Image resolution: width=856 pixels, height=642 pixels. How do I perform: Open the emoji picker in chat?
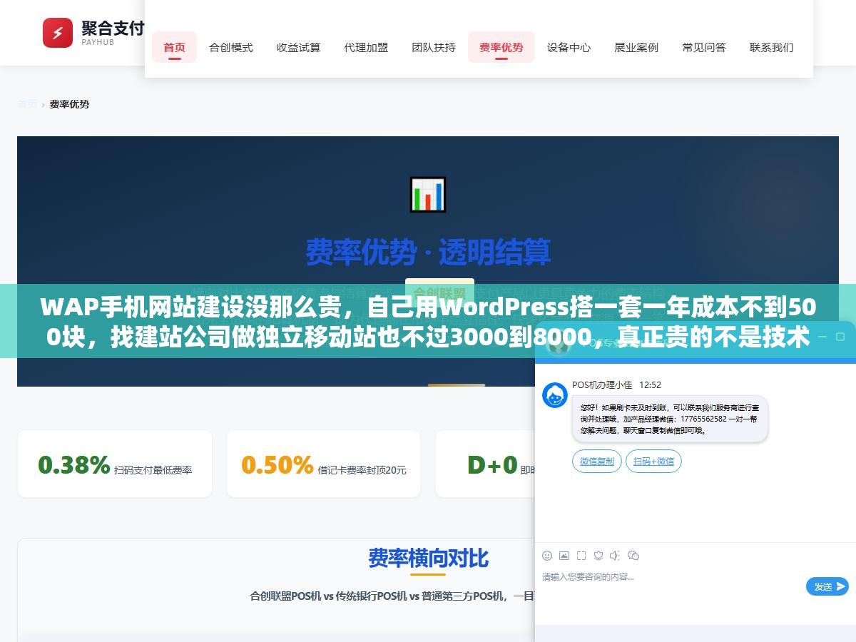(x=547, y=555)
